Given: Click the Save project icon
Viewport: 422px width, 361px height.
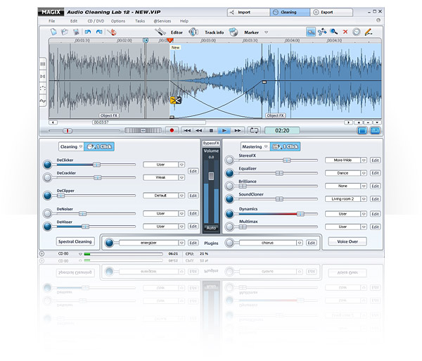Looking at the screenshot, I should point(76,32).
